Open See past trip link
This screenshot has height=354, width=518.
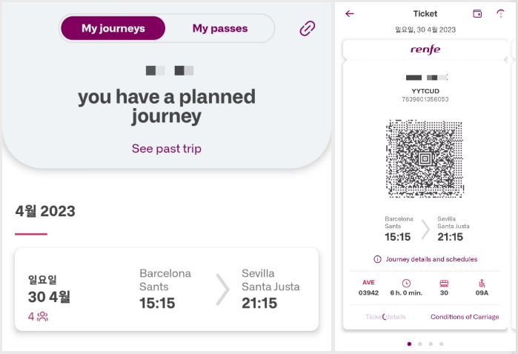pyautogui.click(x=167, y=149)
